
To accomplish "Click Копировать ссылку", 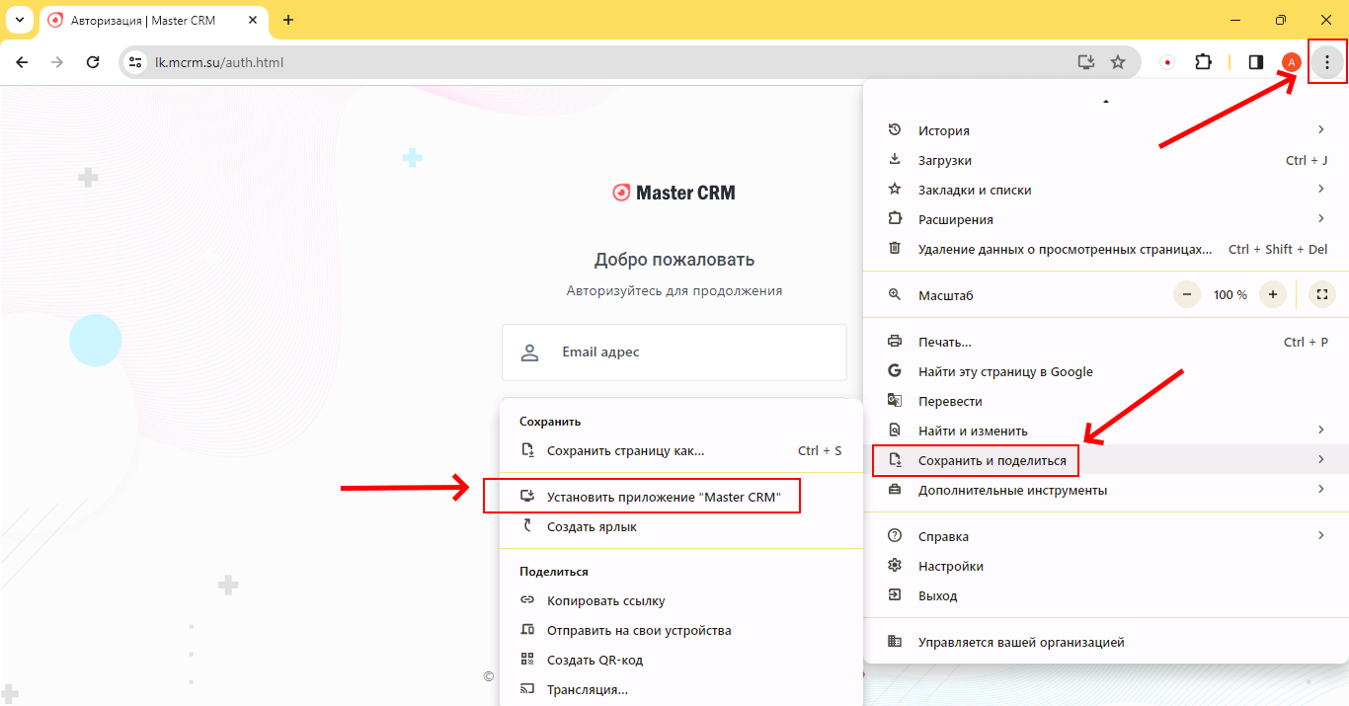I will tap(605, 600).
